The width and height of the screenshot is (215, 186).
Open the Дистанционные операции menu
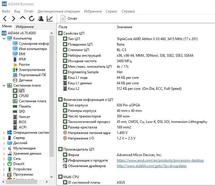point(59,11)
